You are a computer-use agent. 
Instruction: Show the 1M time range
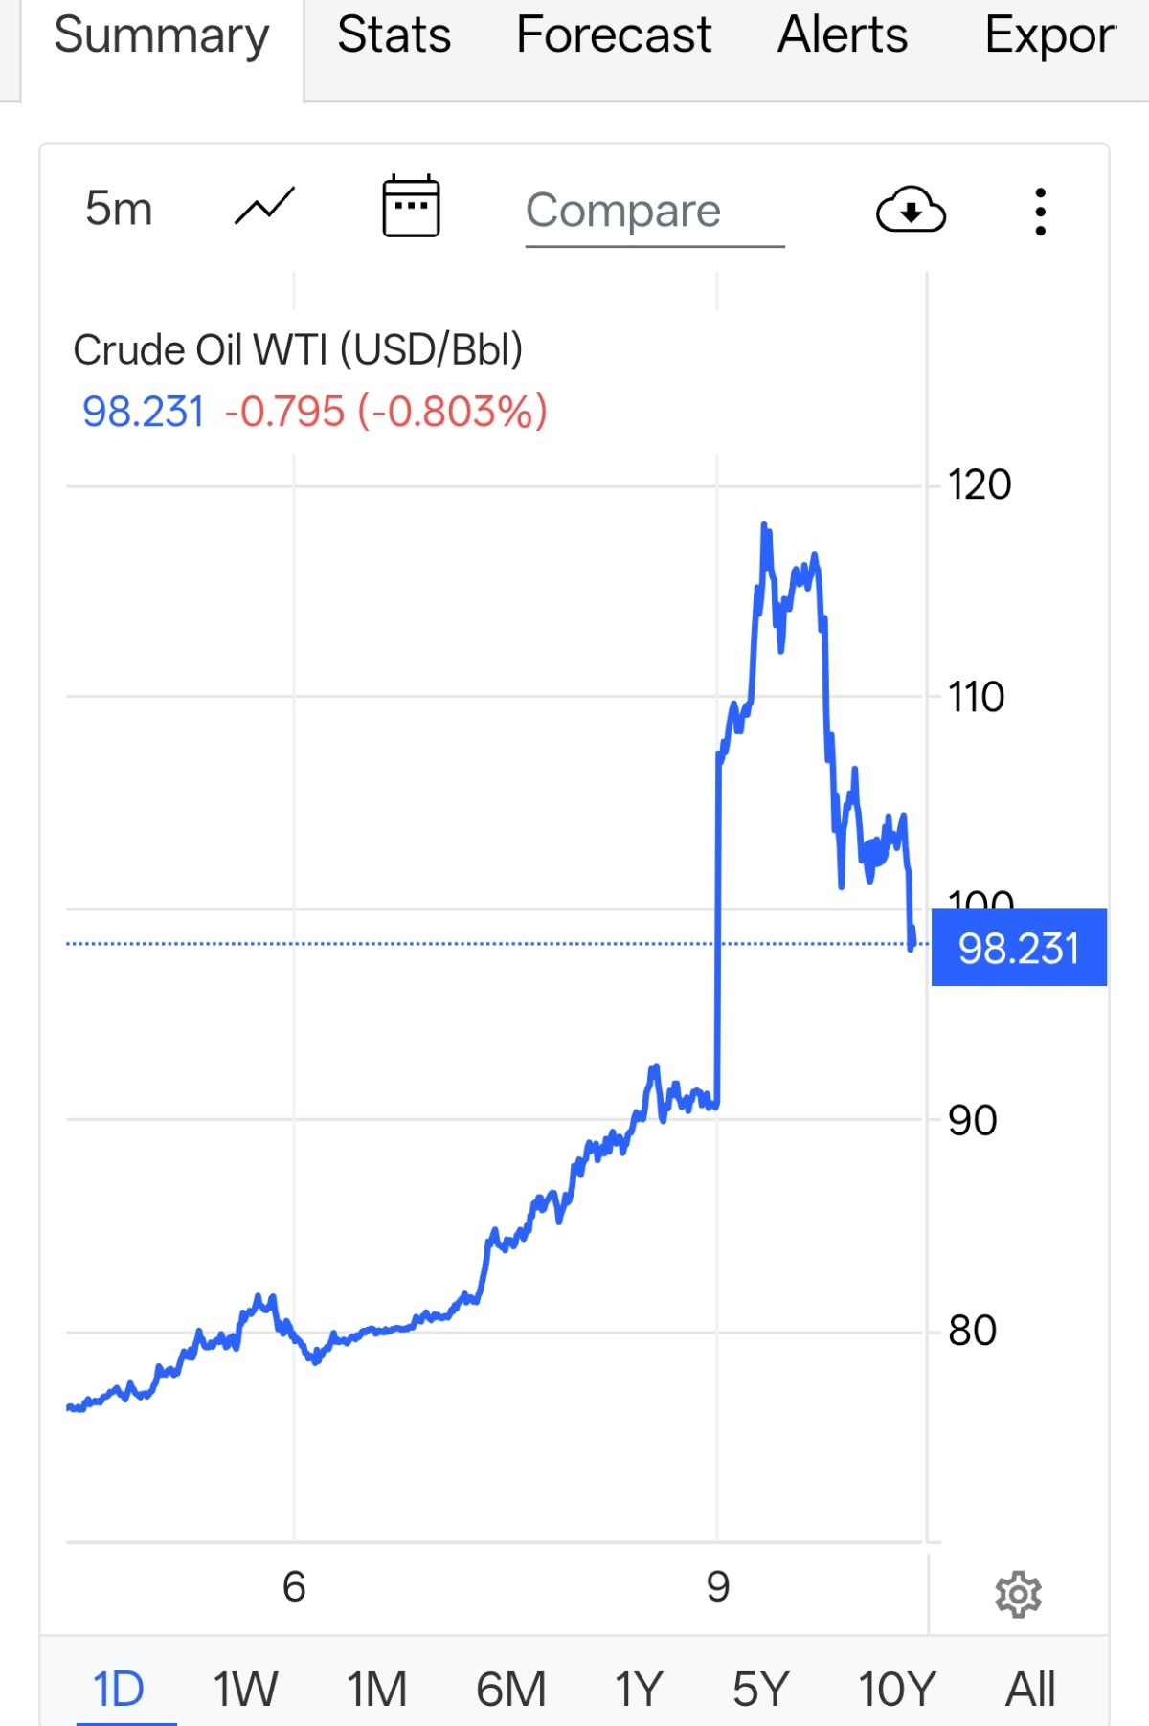pos(376,1689)
